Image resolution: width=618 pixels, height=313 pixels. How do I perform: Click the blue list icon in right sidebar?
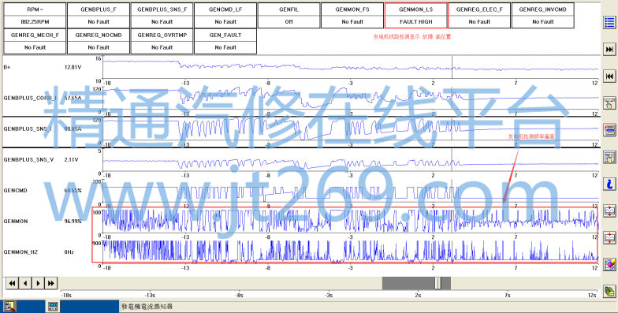pyautogui.click(x=609, y=22)
